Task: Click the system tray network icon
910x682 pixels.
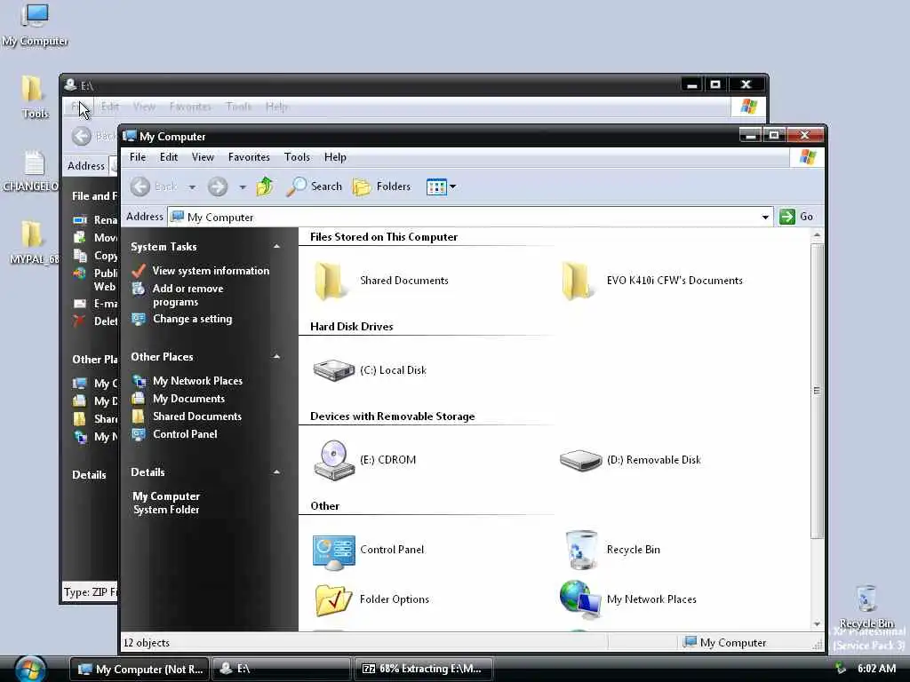Action: click(841, 669)
